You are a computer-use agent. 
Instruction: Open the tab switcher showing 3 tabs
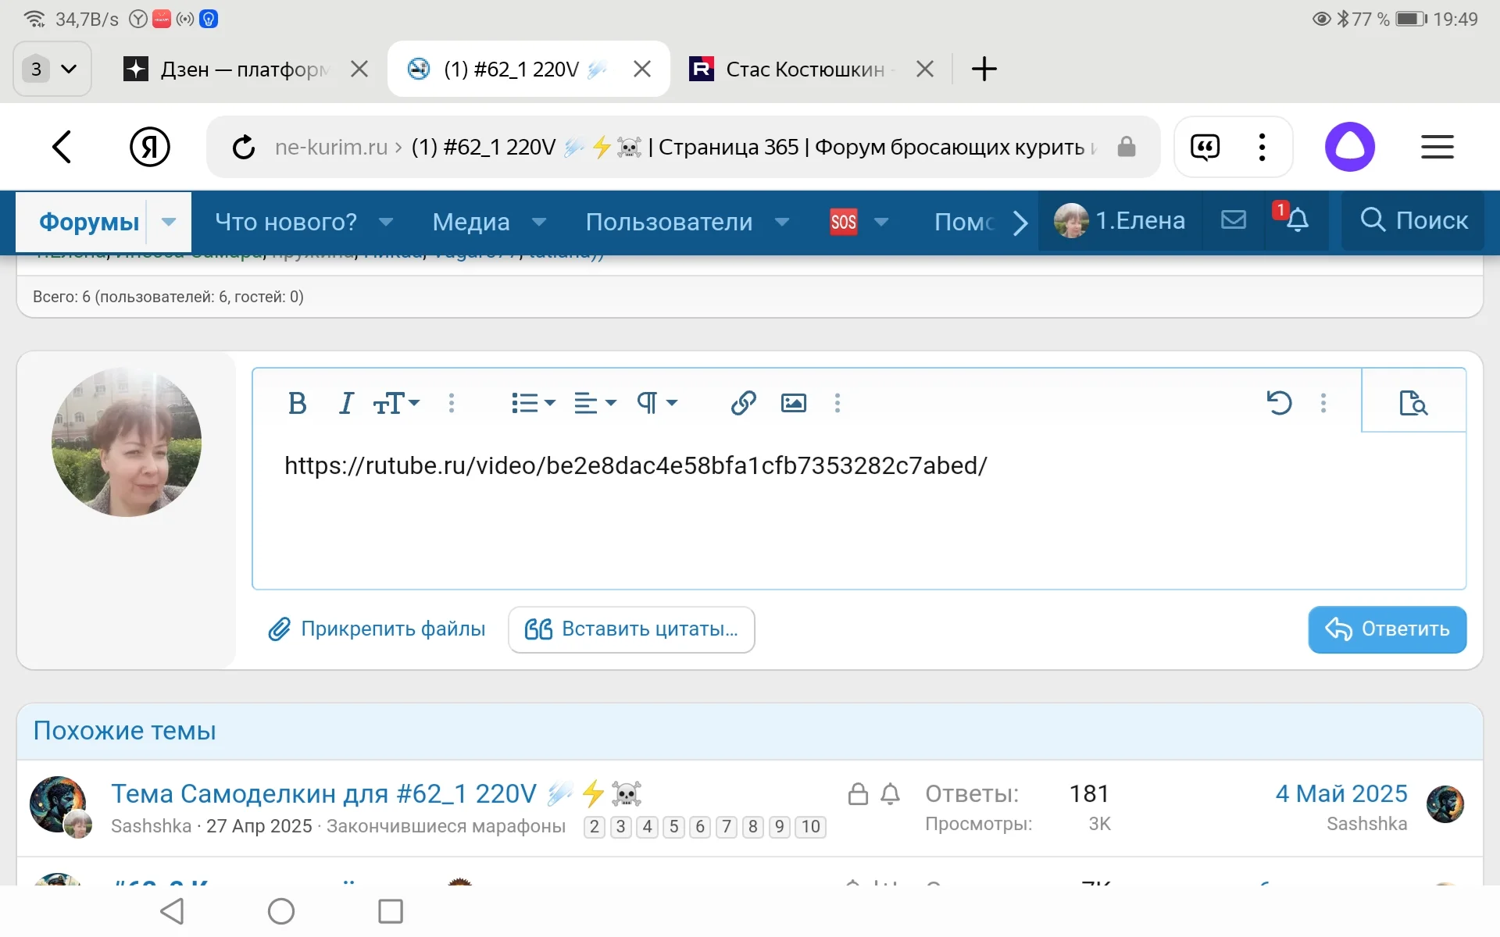(51, 69)
